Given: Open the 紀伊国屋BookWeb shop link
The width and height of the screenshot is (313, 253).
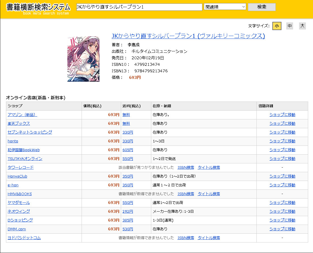Looking at the screenshot, I should (24, 150).
